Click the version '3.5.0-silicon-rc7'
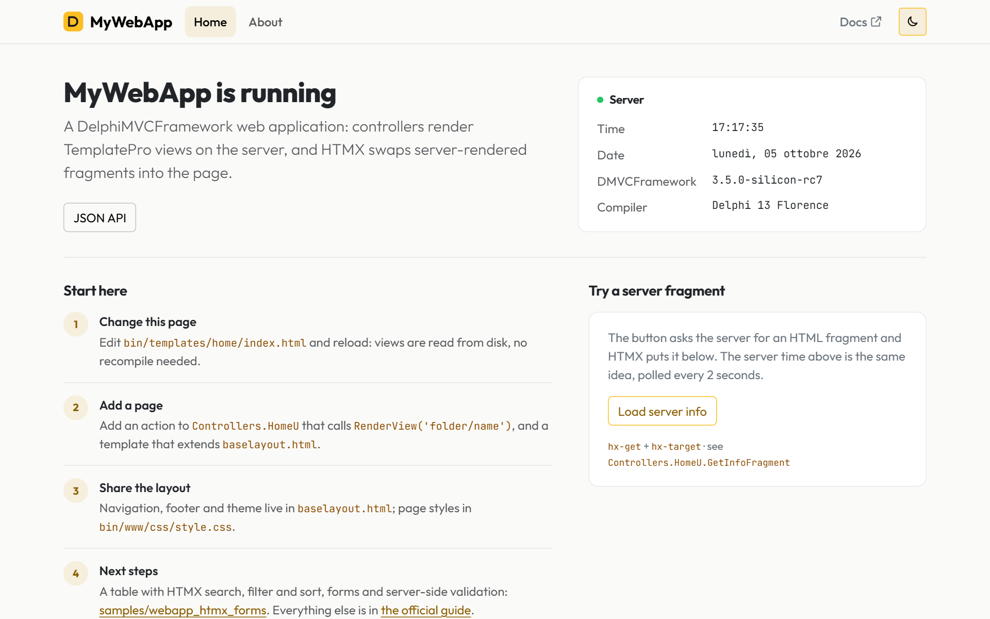The image size is (990, 619). 767,180
